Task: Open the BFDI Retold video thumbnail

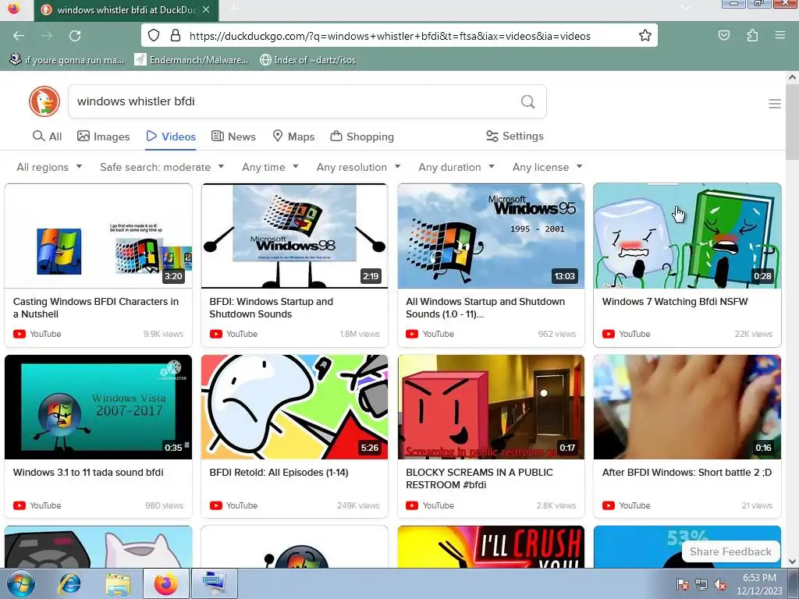Action: tap(294, 407)
